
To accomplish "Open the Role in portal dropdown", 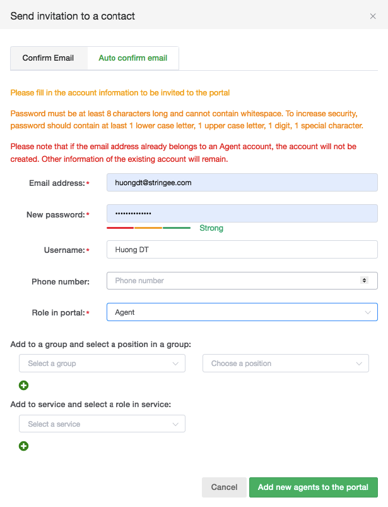I will (242, 312).
